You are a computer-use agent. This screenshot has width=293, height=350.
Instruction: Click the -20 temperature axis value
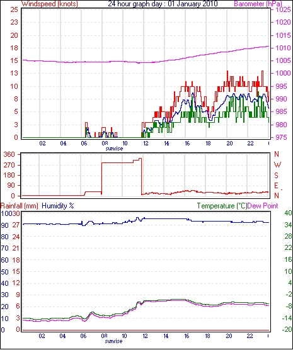point(287,330)
